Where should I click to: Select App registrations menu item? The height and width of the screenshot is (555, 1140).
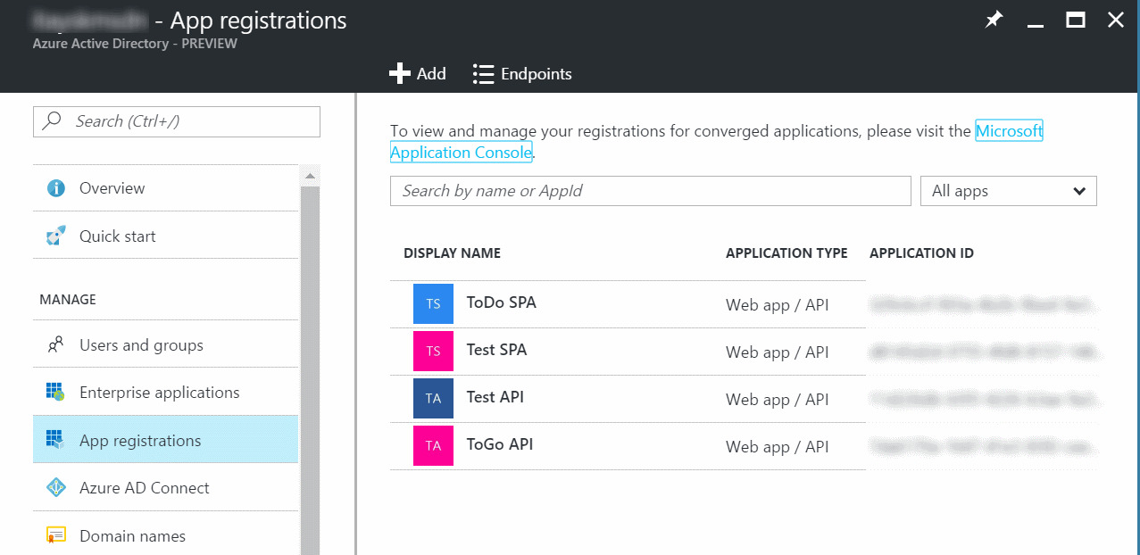165,440
